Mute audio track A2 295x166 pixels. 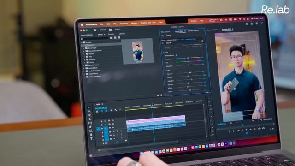tap(114, 135)
